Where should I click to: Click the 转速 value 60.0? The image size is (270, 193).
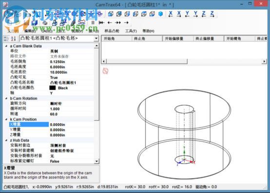pyautogui.click(x=54, y=114)
